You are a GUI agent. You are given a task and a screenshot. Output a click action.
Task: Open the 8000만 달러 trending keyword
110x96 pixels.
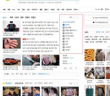[x=69, y=33]
